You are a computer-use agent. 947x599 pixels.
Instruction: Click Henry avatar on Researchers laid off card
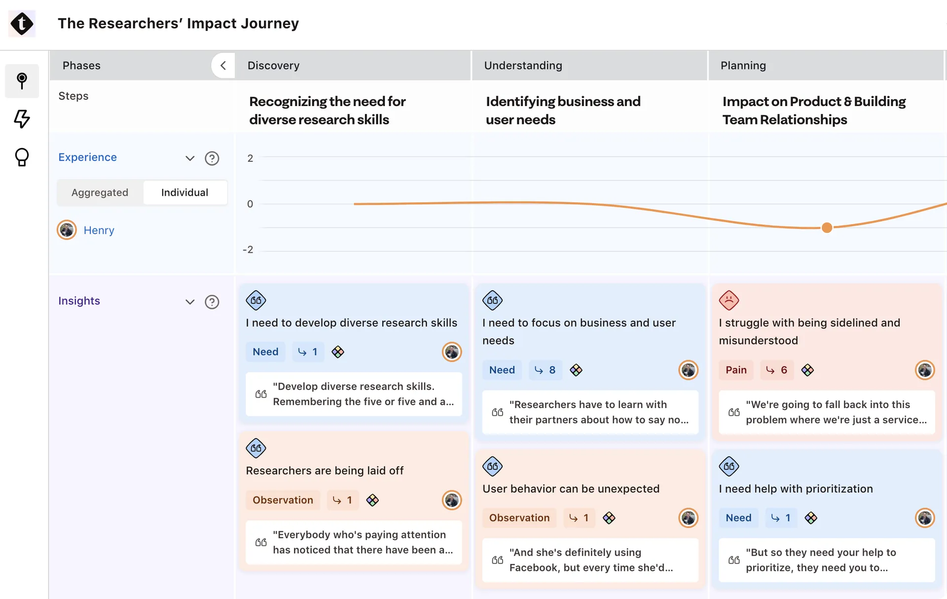pyautogui.click(x=452, y=500)
